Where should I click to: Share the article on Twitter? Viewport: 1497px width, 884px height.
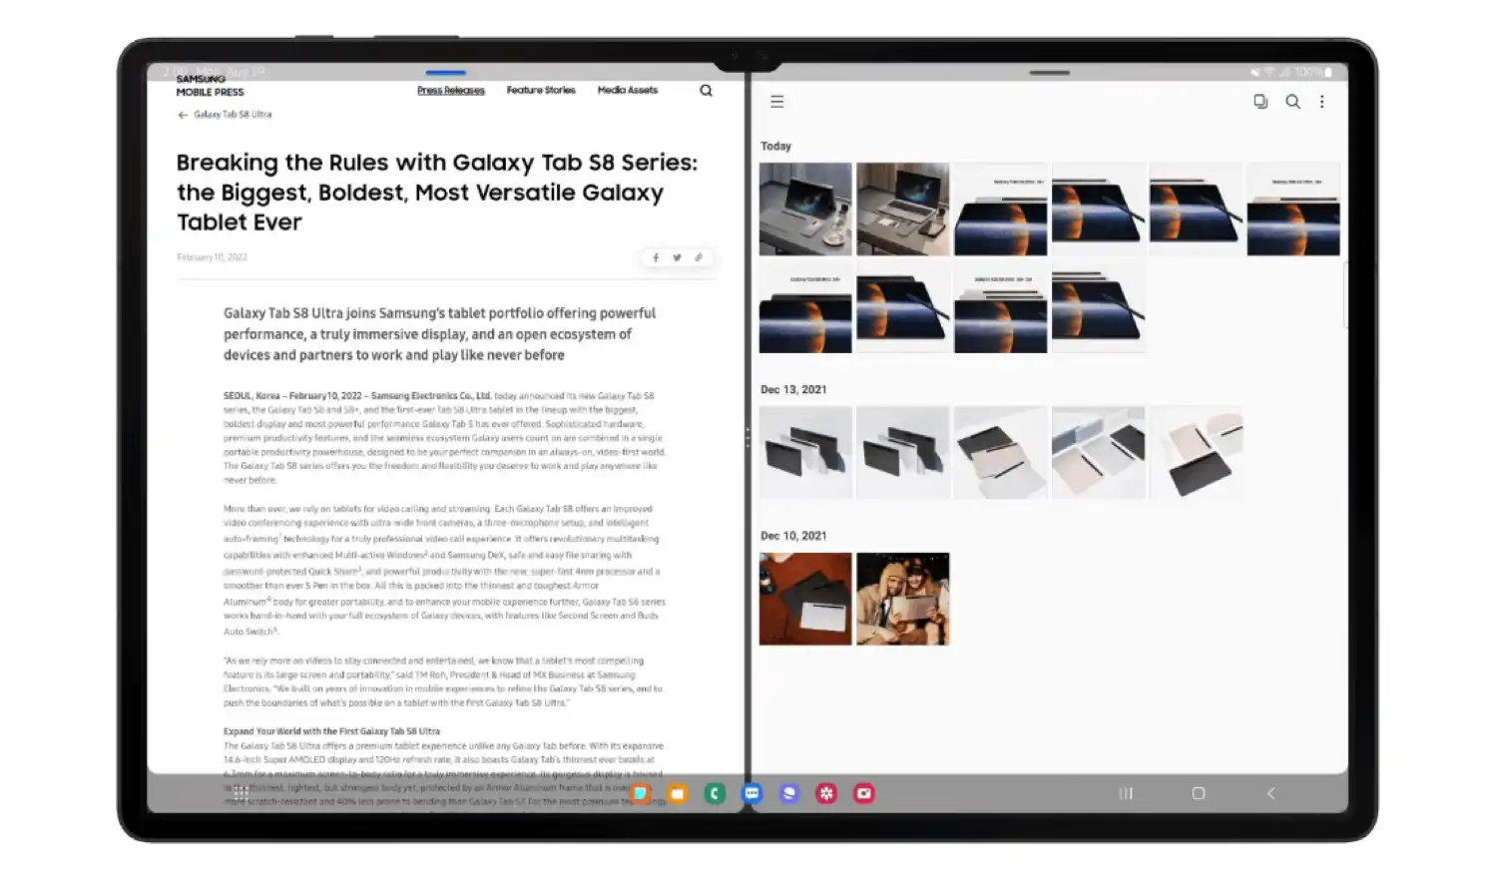tap(677, 257)
